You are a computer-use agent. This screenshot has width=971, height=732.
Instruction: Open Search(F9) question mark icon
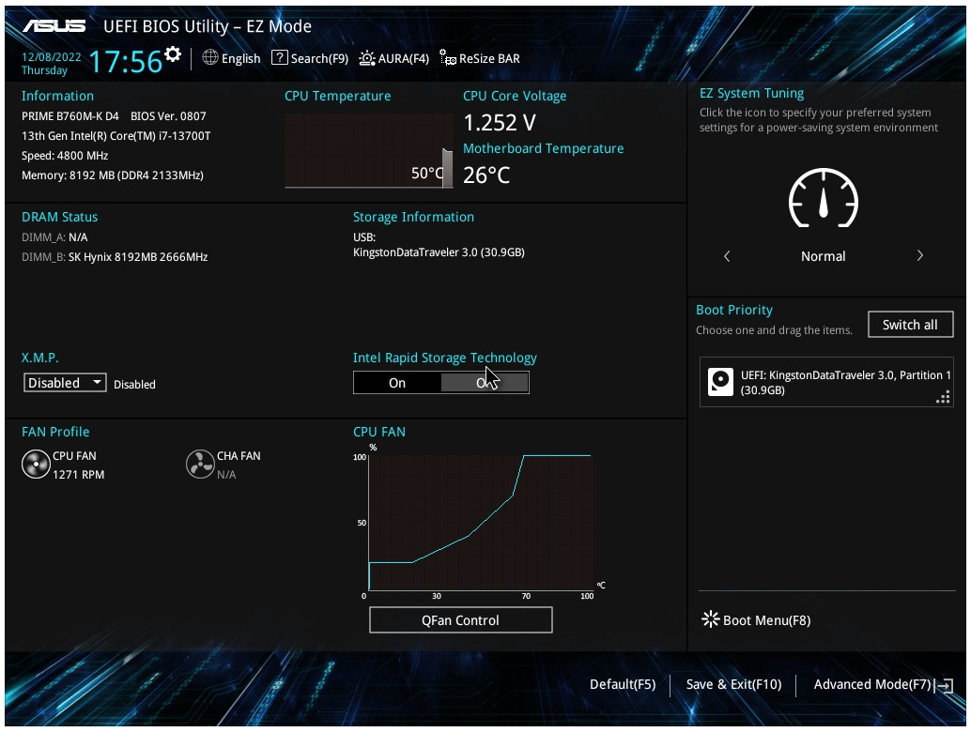280,57
